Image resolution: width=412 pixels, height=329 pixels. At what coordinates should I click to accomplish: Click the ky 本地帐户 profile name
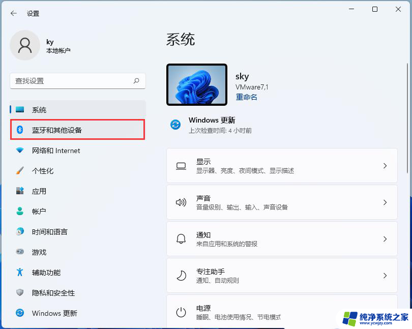tap(58, 46)
